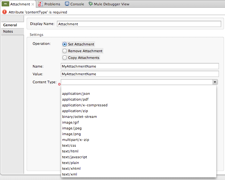Select the Remove Attachment option

65,51
